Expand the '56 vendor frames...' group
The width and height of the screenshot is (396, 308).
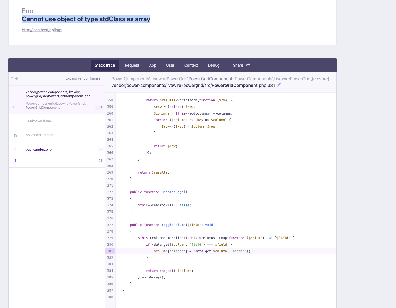pyautogui.click(x=41, y=135)
